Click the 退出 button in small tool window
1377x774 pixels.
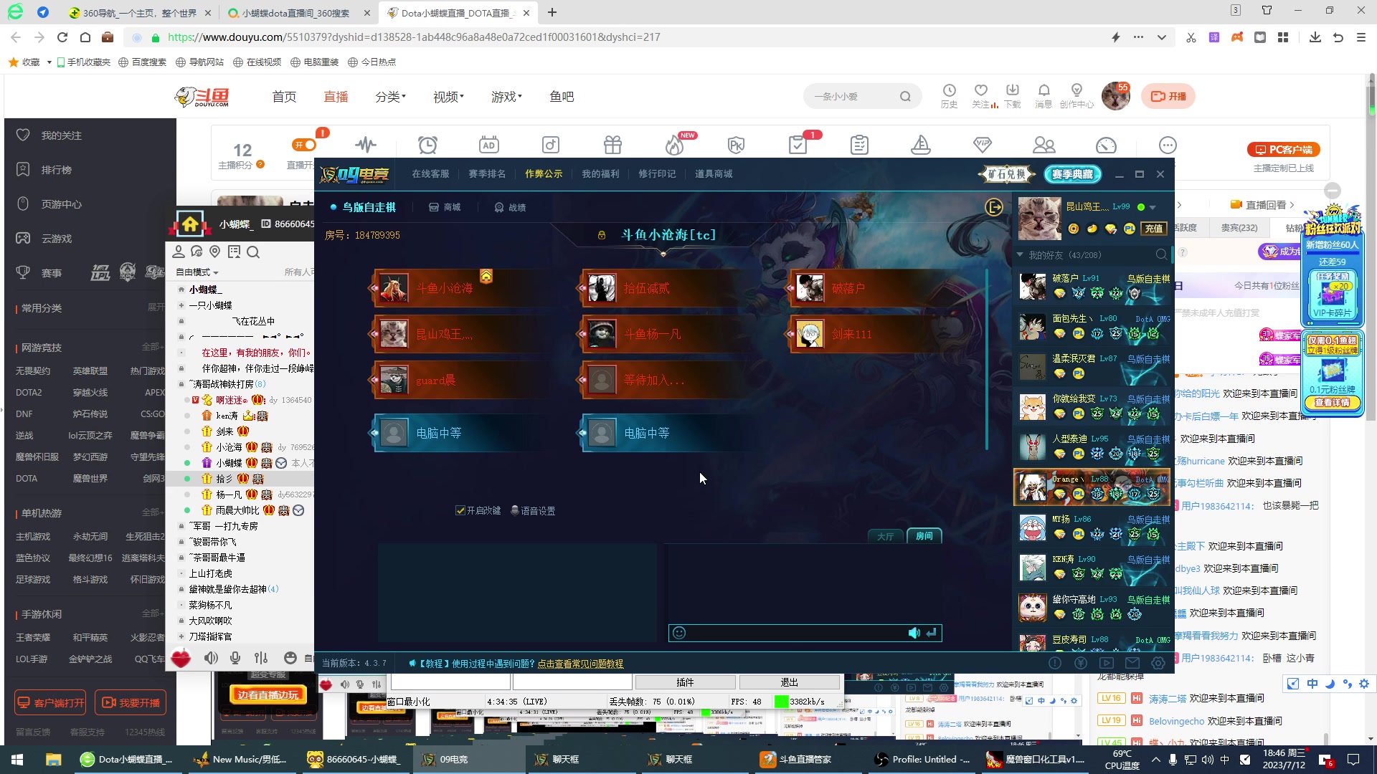coord(789,682)
